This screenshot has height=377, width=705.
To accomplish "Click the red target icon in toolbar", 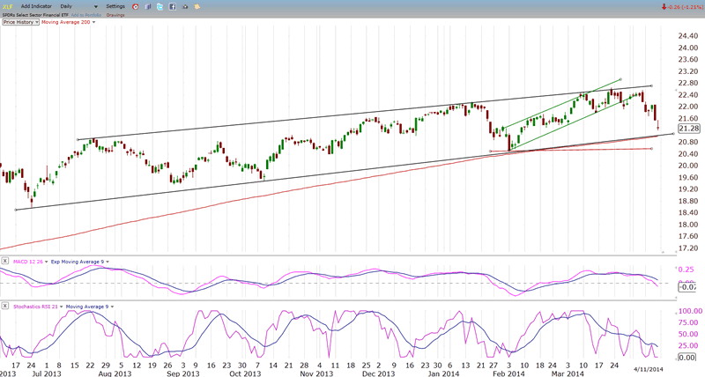I will pyautogui.click(x=135, y=5).
